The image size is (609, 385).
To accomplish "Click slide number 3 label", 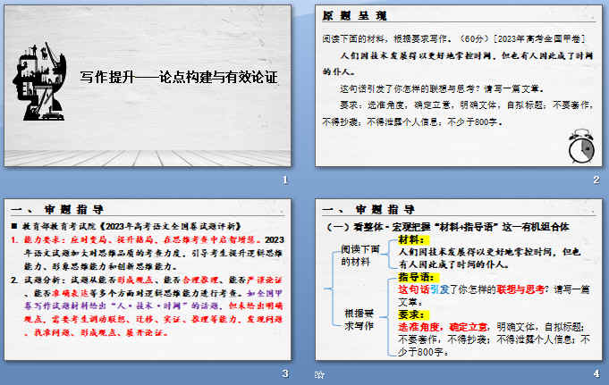I will (x=284, y=372).
